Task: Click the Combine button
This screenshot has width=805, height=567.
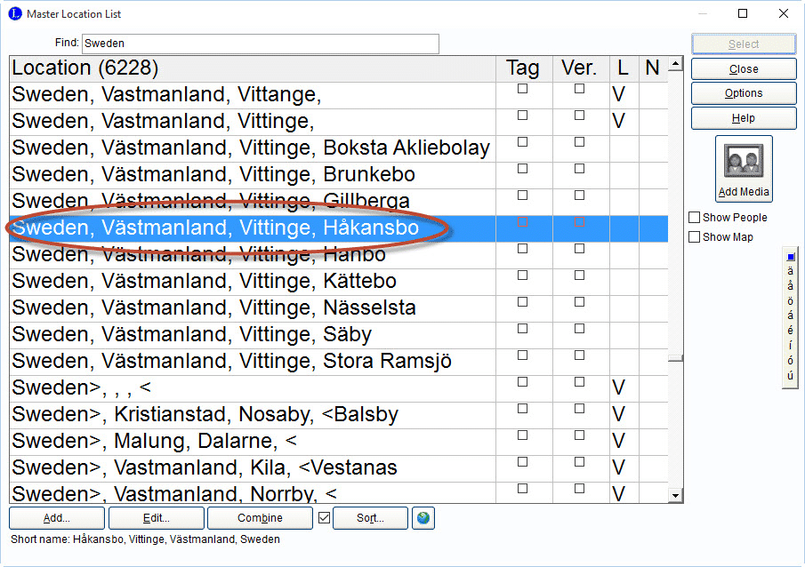Action: pos(260,518)
